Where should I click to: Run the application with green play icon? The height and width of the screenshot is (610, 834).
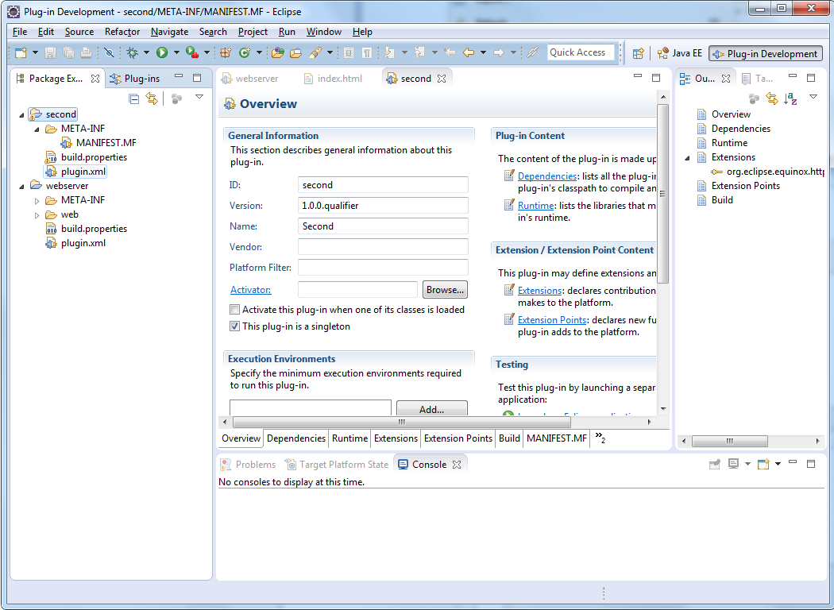162,52
